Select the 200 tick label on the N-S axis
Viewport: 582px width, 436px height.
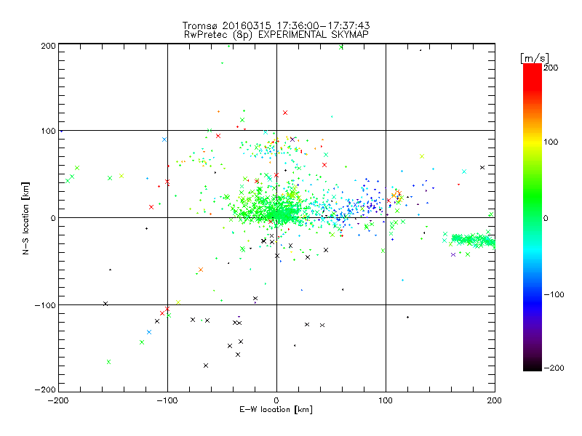coord(48,46)
